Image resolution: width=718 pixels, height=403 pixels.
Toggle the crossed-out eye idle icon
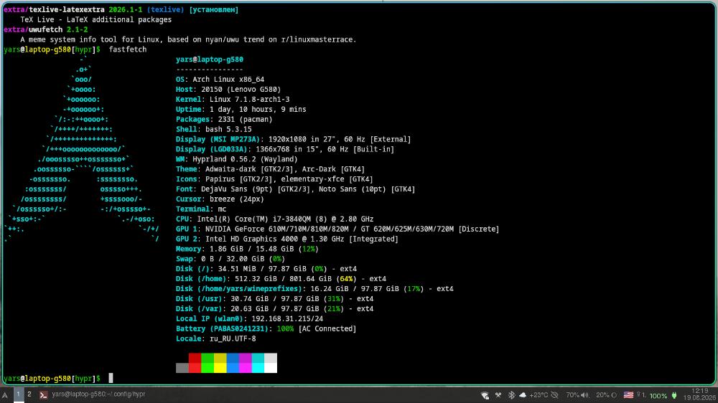click(x=554, y=395)
